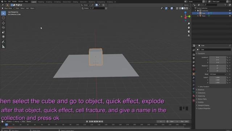Open the Modifier properties wrench icon

click(x=194, y=78)
